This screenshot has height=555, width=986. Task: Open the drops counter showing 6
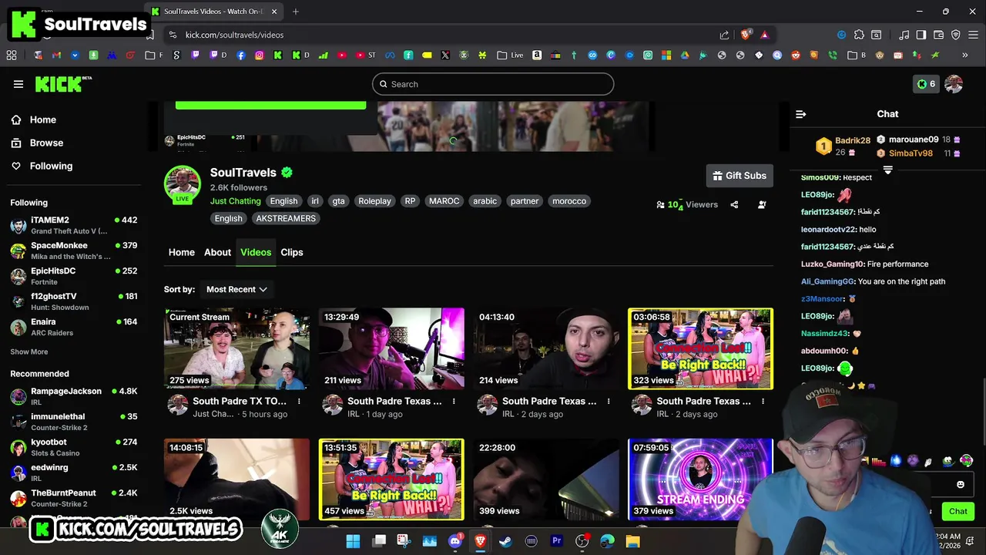(926, 84)
